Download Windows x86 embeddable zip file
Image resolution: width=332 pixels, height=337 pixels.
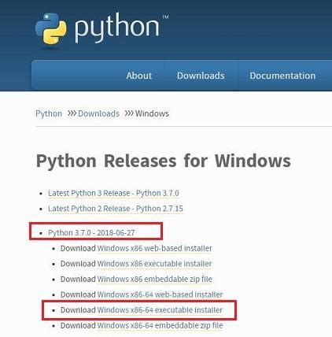154,280
